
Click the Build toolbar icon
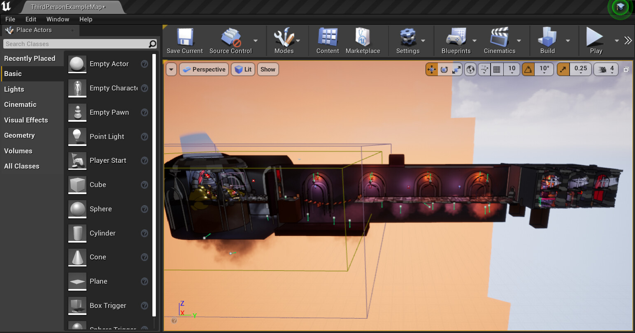[x=547, y=40]
